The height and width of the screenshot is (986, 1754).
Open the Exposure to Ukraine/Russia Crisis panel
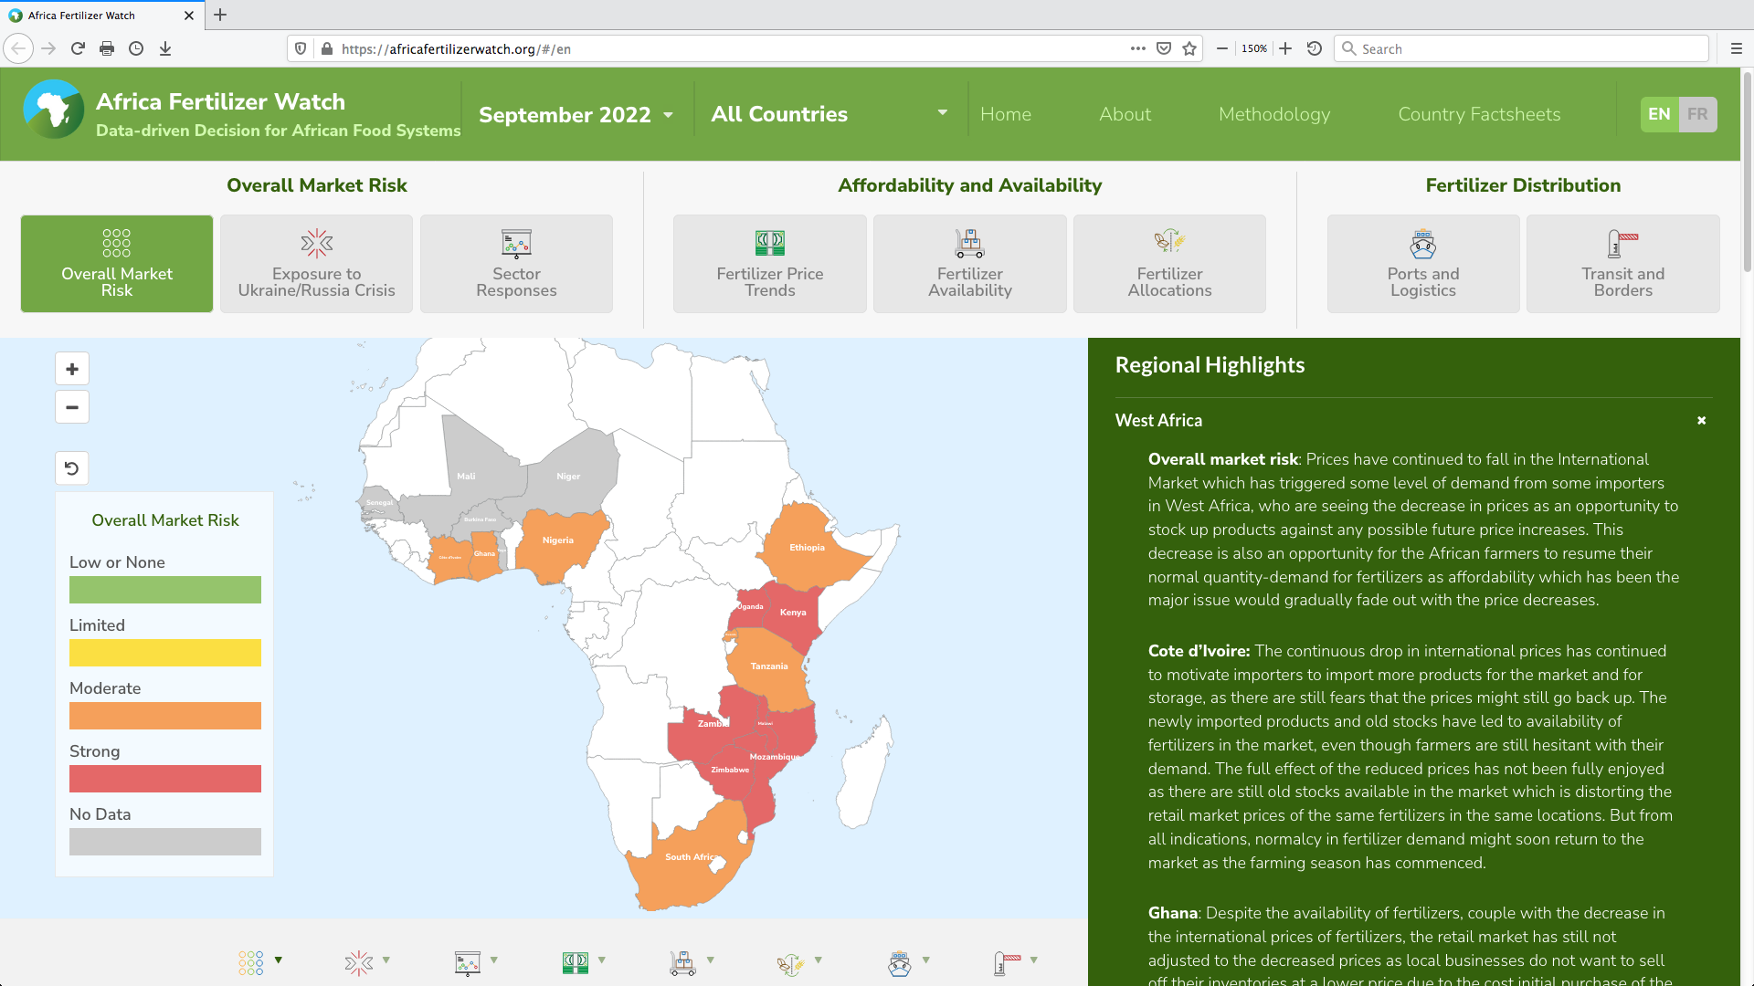(x=316, y=264)
